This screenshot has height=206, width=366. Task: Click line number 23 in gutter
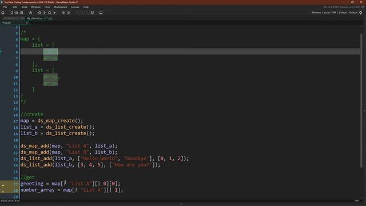[15, 159]
